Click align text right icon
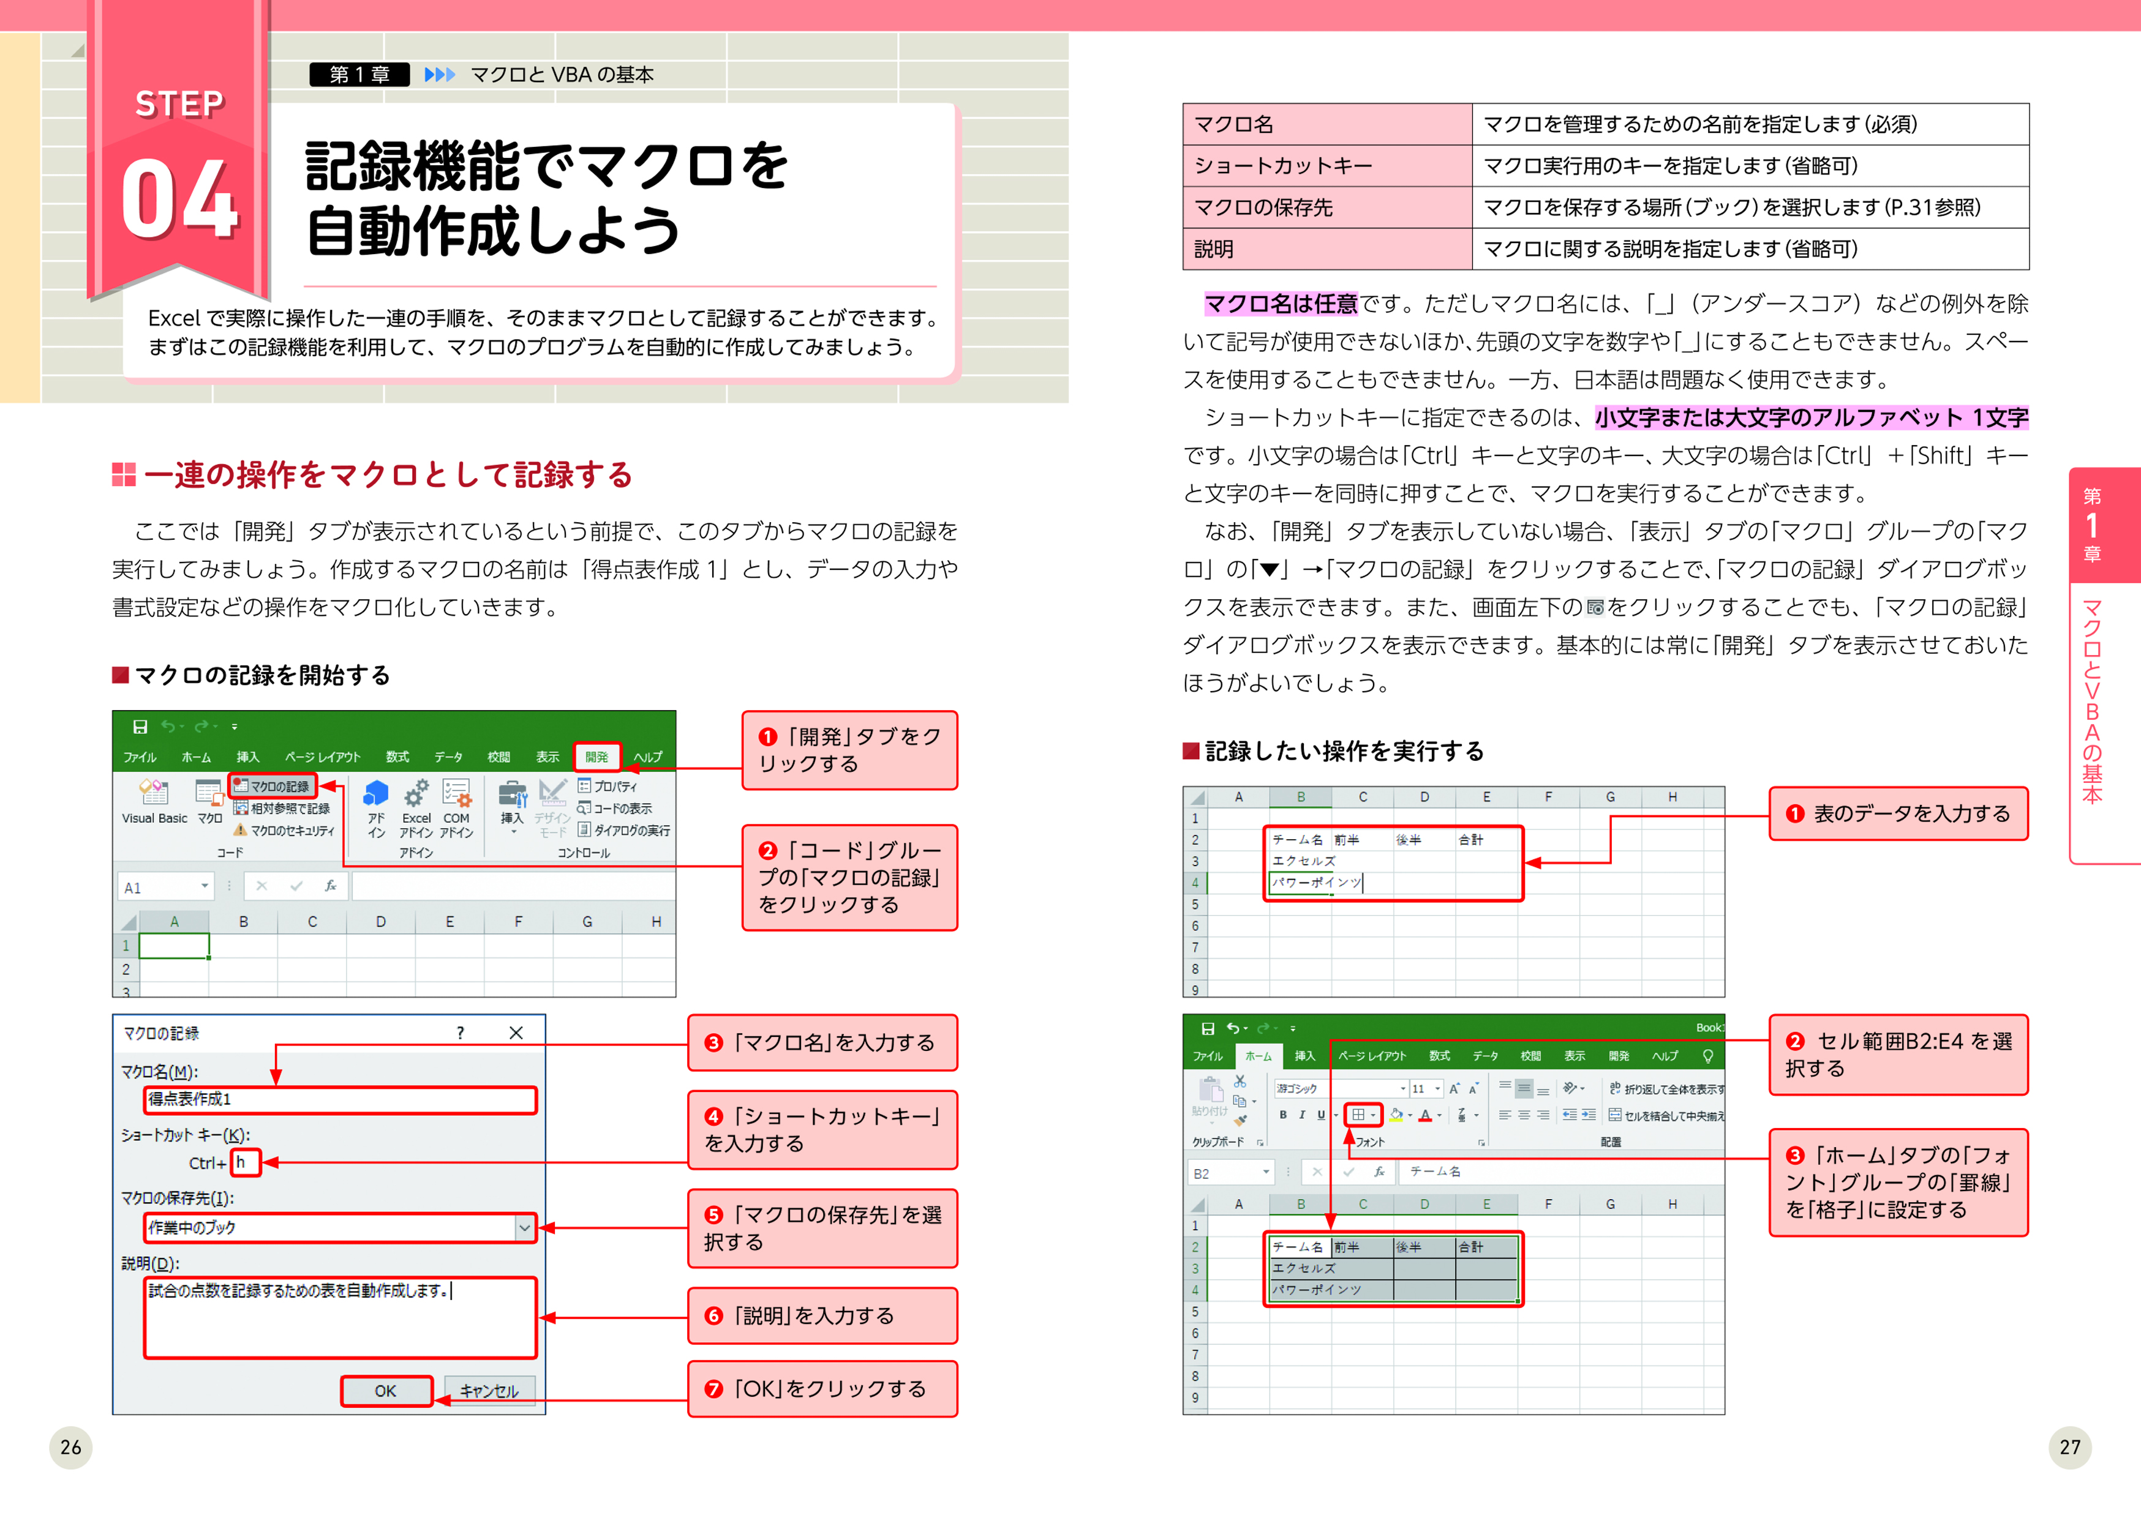The width and height of the screenshot is (2141, 1518). tap(1543, 1115)
